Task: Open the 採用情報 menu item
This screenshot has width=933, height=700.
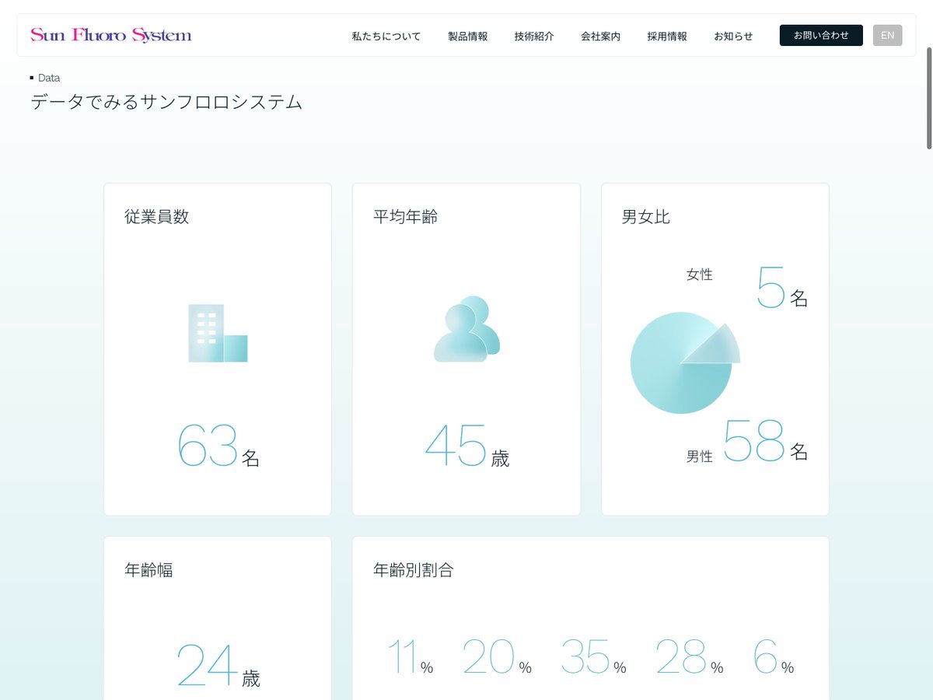Action: [667, 36]
